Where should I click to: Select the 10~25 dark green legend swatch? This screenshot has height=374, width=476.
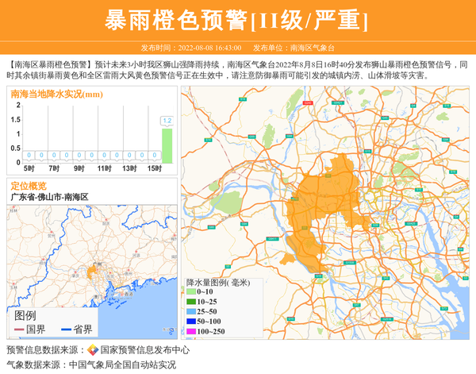(x=191, y=302)
